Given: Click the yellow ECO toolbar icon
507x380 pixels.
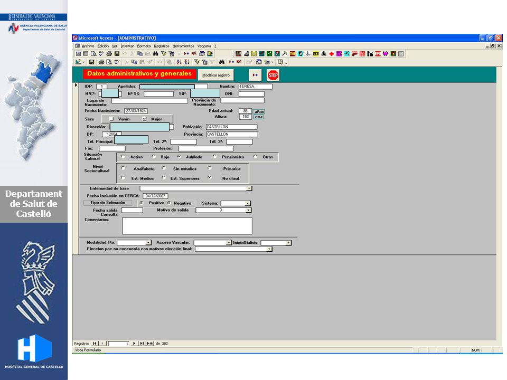Looking at the screenshot, I should (x=316, y=54).
